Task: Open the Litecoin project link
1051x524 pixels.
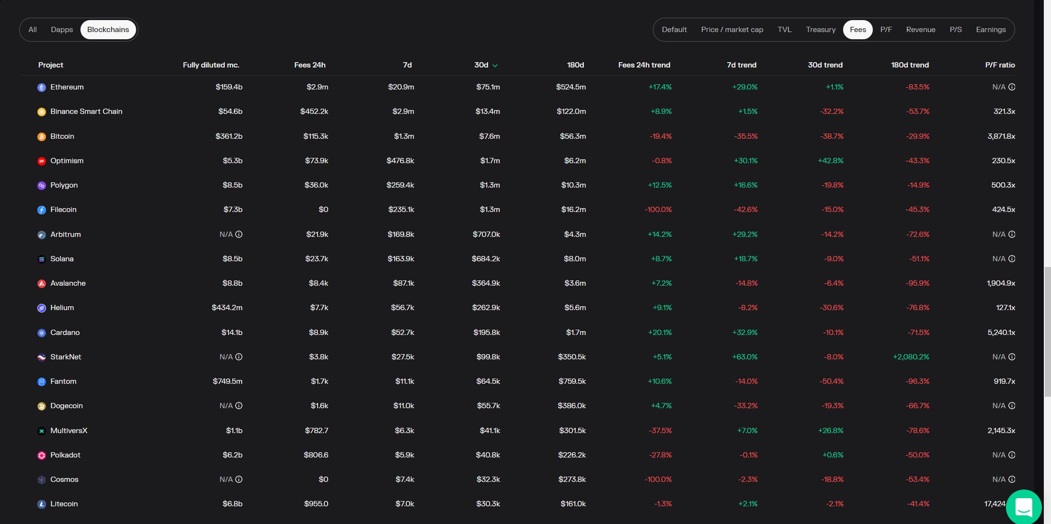Action: (64, 504)
